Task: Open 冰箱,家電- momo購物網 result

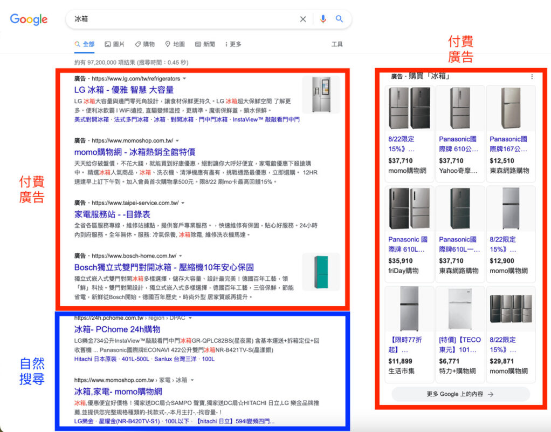Action: (x=118, y=391)
